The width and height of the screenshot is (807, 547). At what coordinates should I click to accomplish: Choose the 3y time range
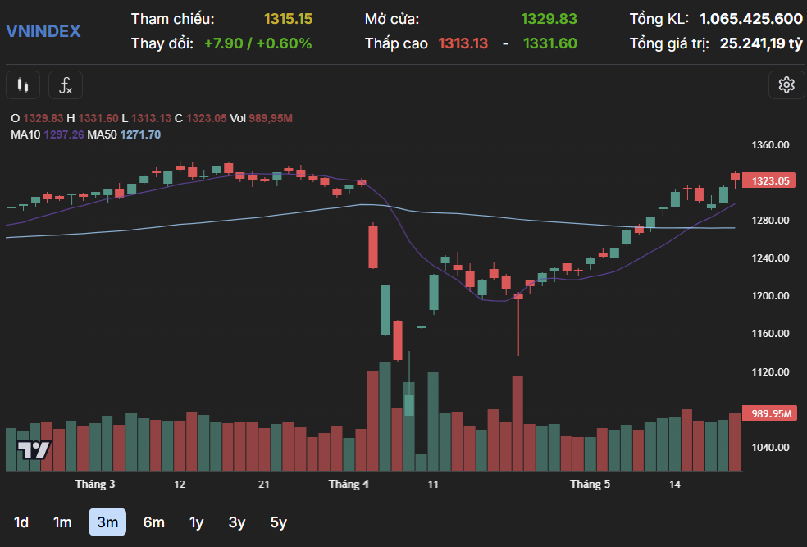pyautogui.click(x=237, y=522)
